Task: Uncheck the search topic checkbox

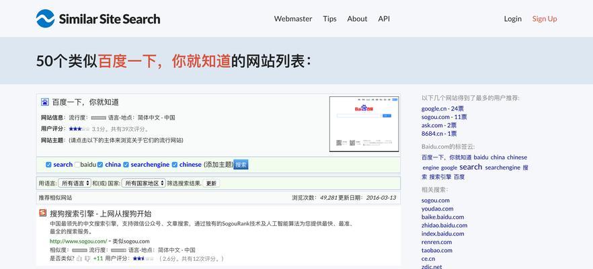Action: point(48,165)
